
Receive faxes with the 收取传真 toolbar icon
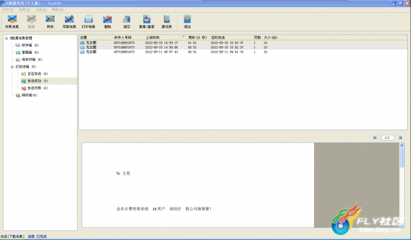point(12,22)
